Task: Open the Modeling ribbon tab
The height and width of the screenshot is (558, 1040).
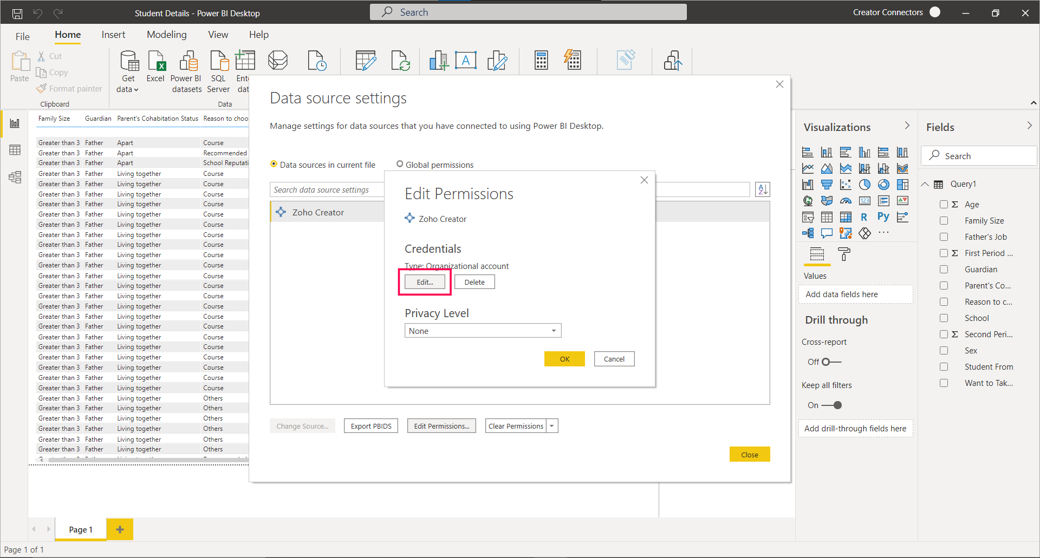Action: click(x=166, y=35)
